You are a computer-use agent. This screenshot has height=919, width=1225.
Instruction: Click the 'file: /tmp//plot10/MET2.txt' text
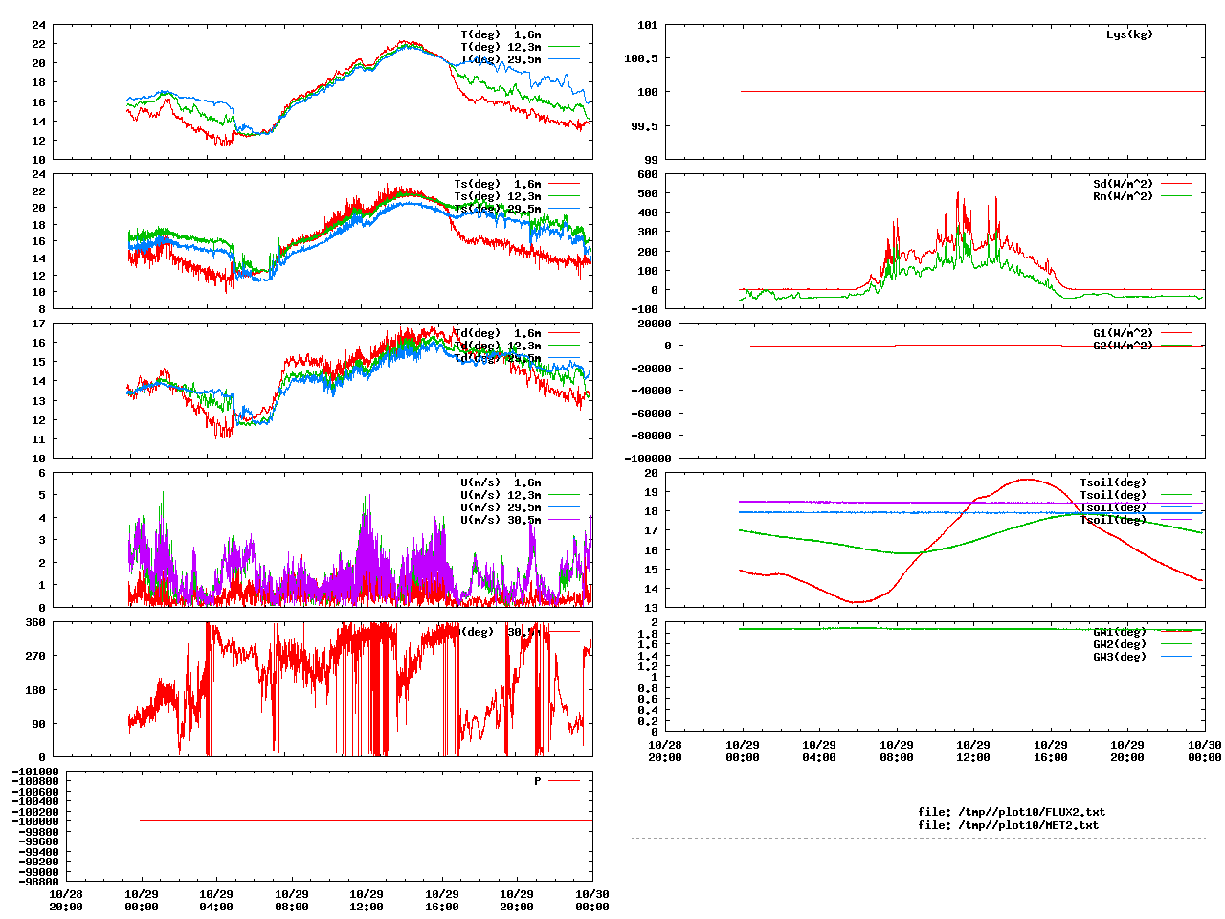click(1009, 824)
